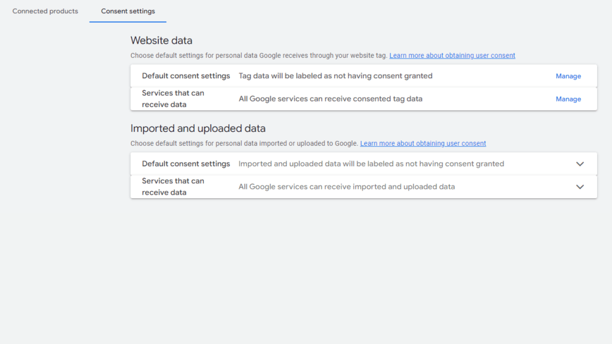
Task: Click the 'Imported and uploaded data will be labeled' text
Action: click(x=371, y=164)
